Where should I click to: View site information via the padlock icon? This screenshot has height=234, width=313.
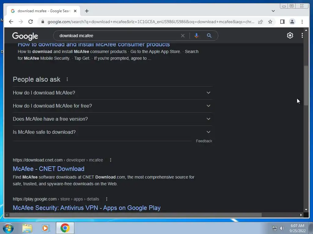[x=42, y=22]
